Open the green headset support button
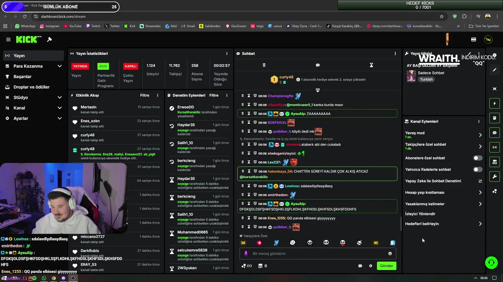Image resolution: width=503 pixels, height=282 pixels. 491,262
